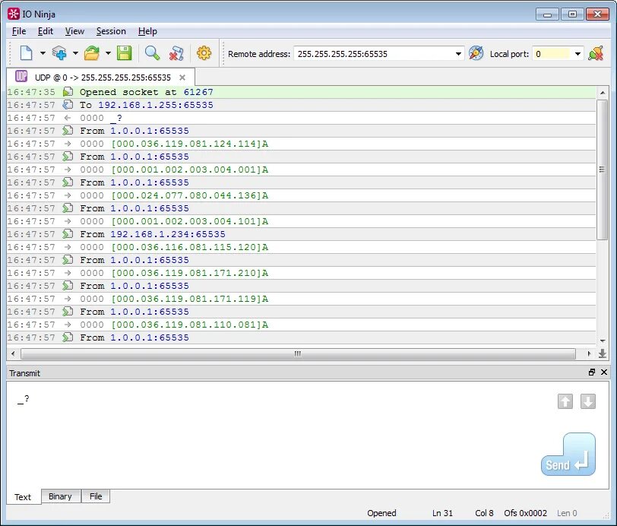Click the New Session document icon
This screenshot has height=526, width=617.
click(x=26, y=53)
